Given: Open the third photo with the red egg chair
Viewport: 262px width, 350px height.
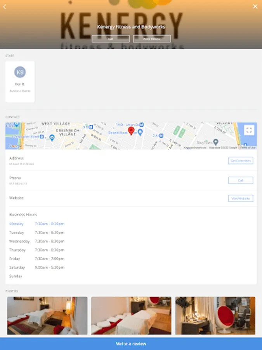Looking at the screenshot, I should pos(215,316).
